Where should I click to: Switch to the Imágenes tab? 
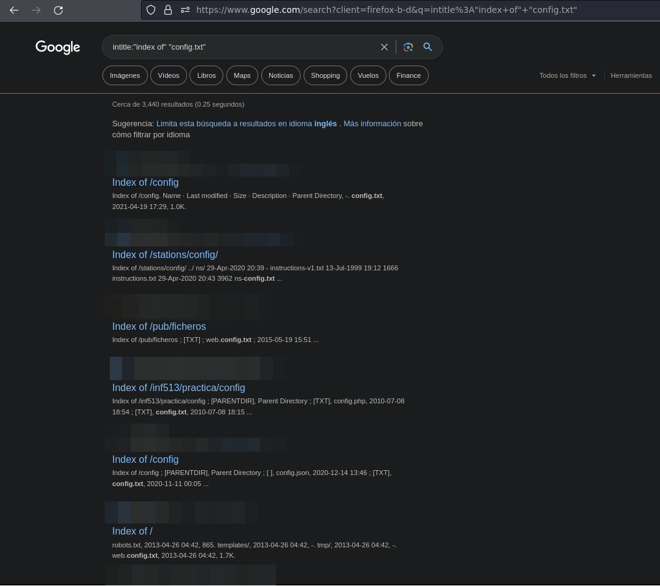(125, 75)
